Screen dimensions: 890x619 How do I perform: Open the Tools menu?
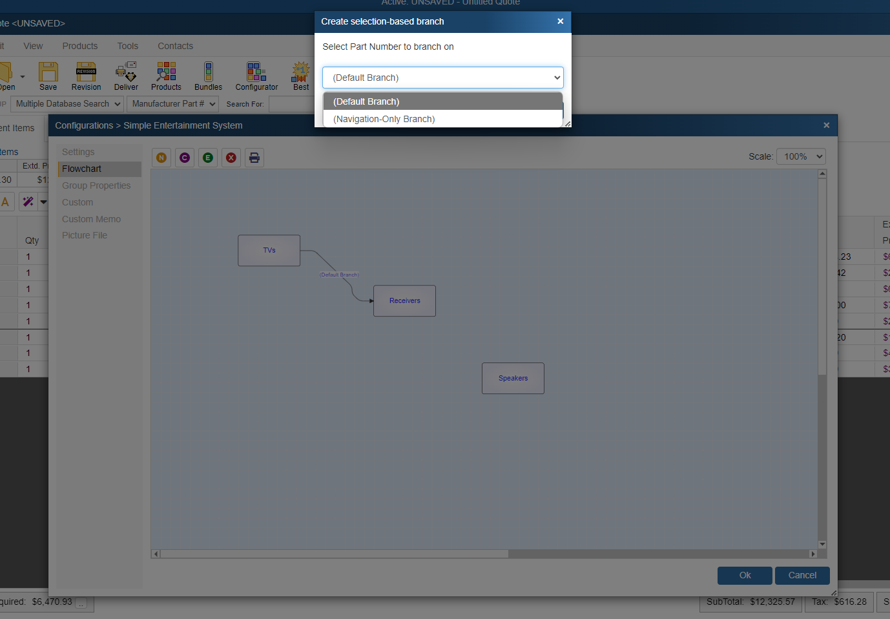pos(128,46)
